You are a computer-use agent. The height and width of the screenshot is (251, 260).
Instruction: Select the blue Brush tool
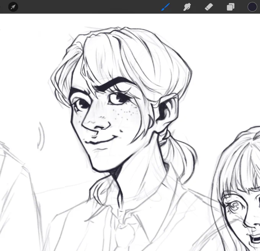coord(165,7)
